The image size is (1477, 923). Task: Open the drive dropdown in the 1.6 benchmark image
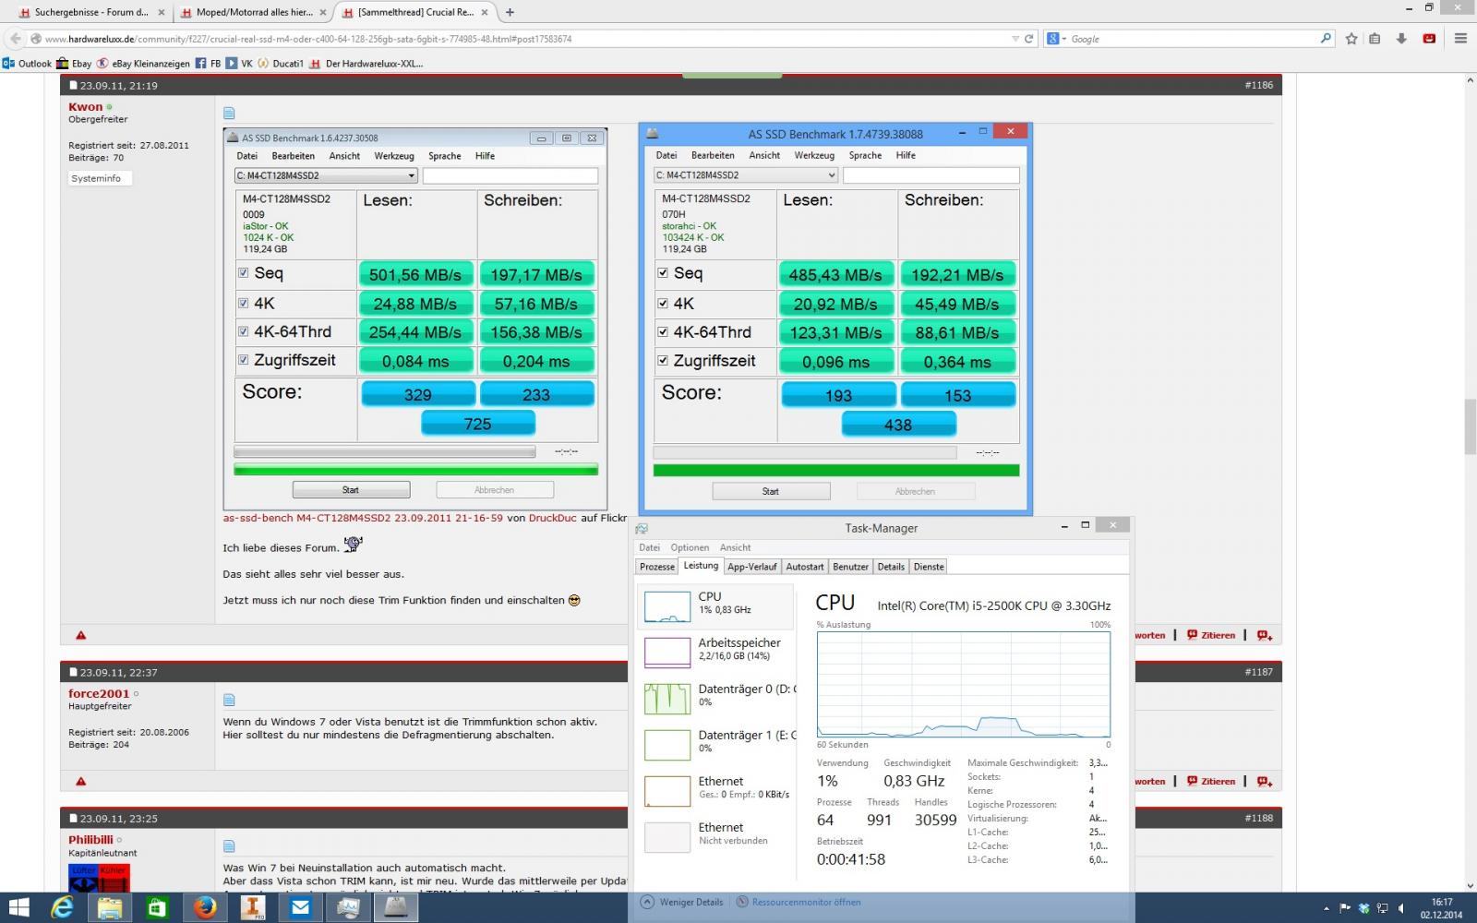(412, 175)
